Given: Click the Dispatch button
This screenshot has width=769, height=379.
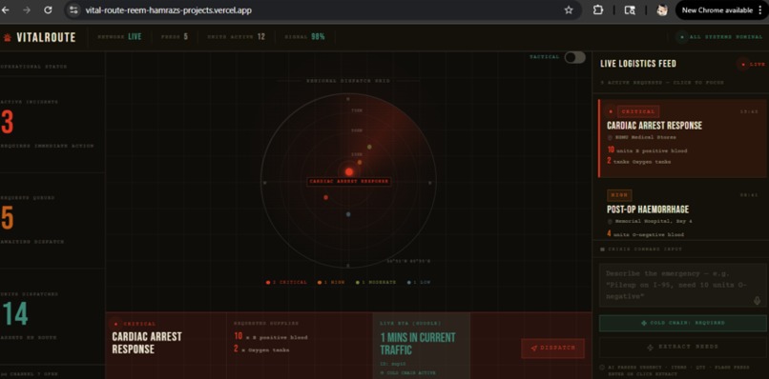Looking at the screenshot, I should coord(552,349).
